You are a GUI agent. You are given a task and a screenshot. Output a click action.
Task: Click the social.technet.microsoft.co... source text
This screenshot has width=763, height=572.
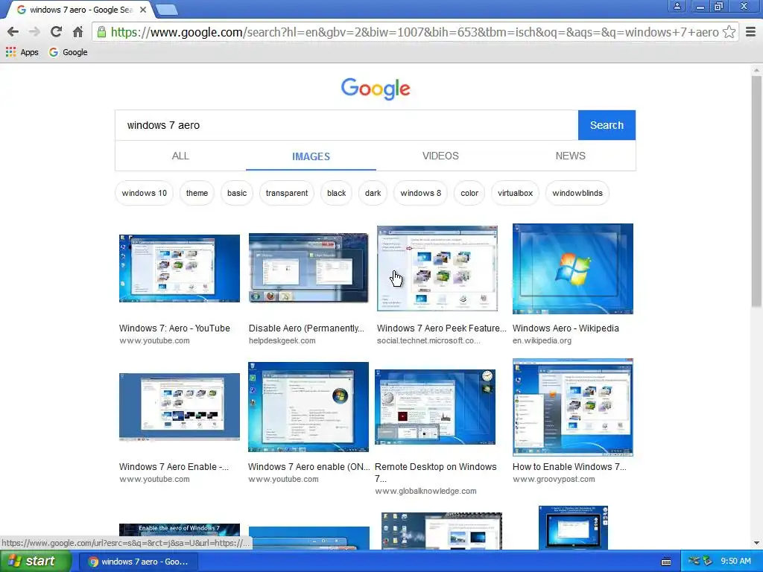(428, 340)
